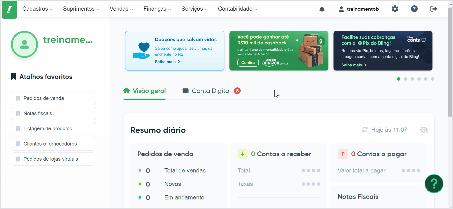Click the Contas a pagar heading
The height and width of the screenshot is (209, 453).
pos(382,154)
